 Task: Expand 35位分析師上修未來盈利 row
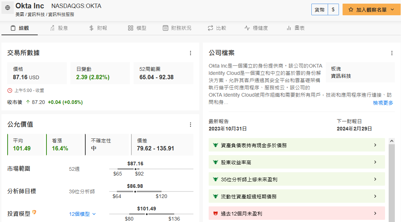(x=296, y=179)
